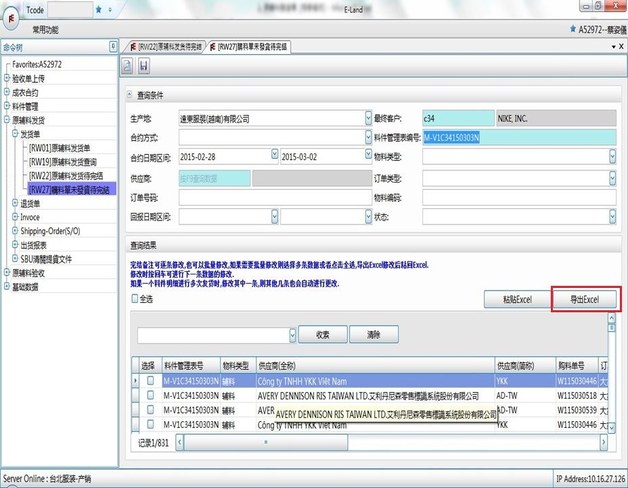
Task: Close the active tab with the X icon
Action: 621,47
